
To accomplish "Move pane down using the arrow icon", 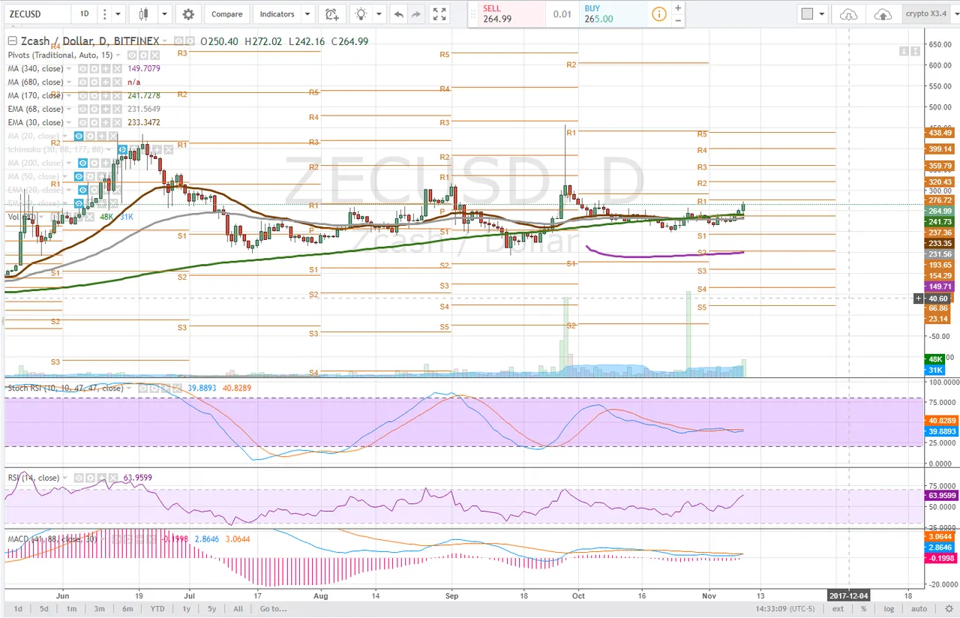I will [904, 50].
